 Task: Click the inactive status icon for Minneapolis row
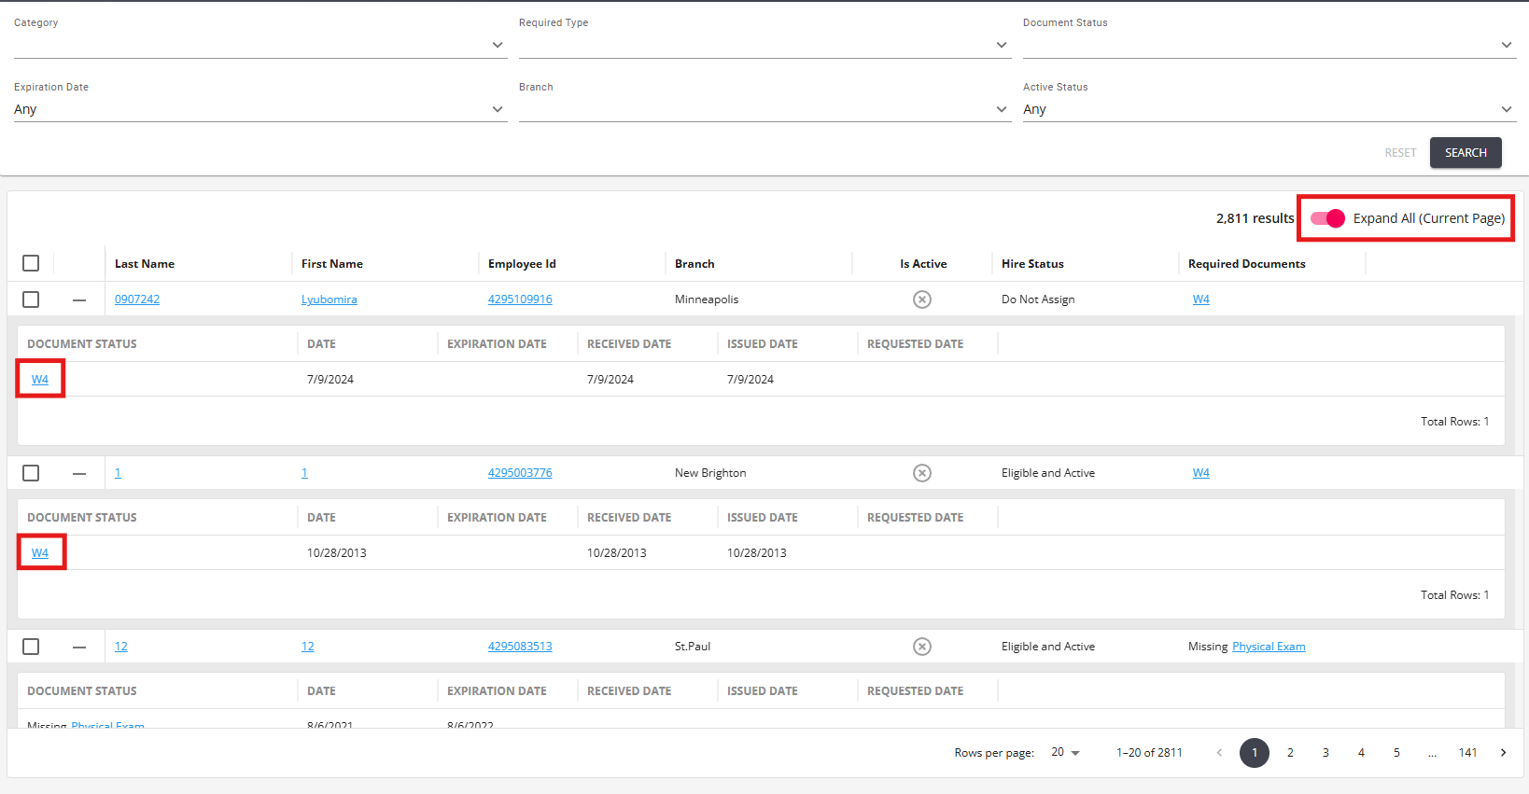(922, 299)
